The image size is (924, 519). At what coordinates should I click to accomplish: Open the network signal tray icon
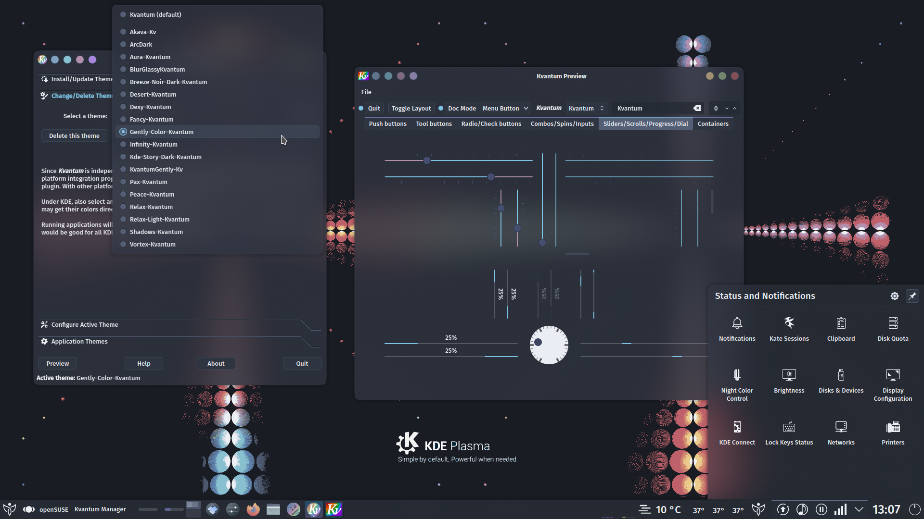840,509
